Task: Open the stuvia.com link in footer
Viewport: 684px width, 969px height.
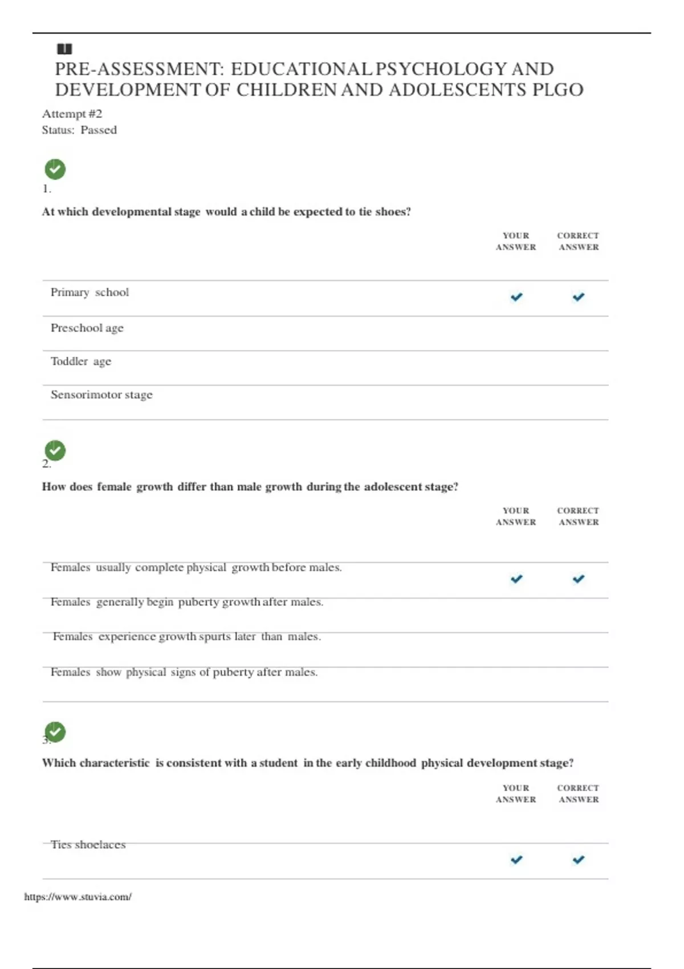Action: coord(78,897)
